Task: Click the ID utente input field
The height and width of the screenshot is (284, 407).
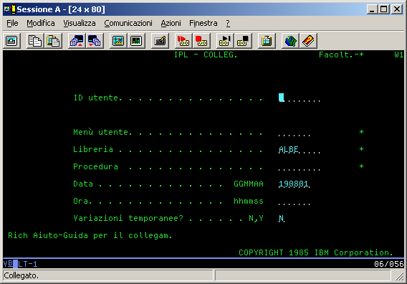Action: tap(299, 98)
